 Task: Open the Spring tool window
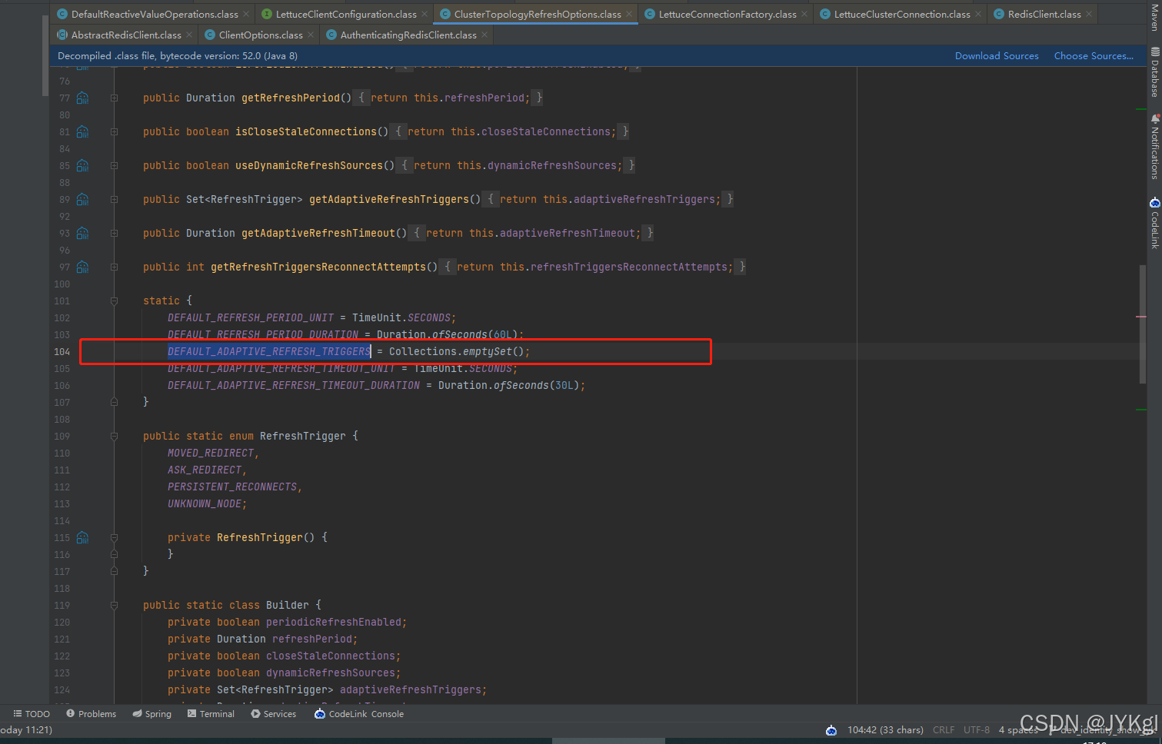151,714
